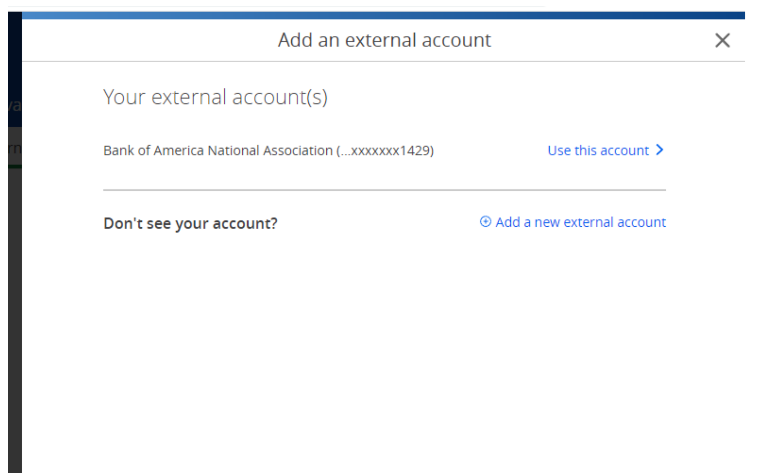The height and width of the screenshot is (473, 758).
Task: Click the divider line below the bank account
Action: [x=384, y=190]
